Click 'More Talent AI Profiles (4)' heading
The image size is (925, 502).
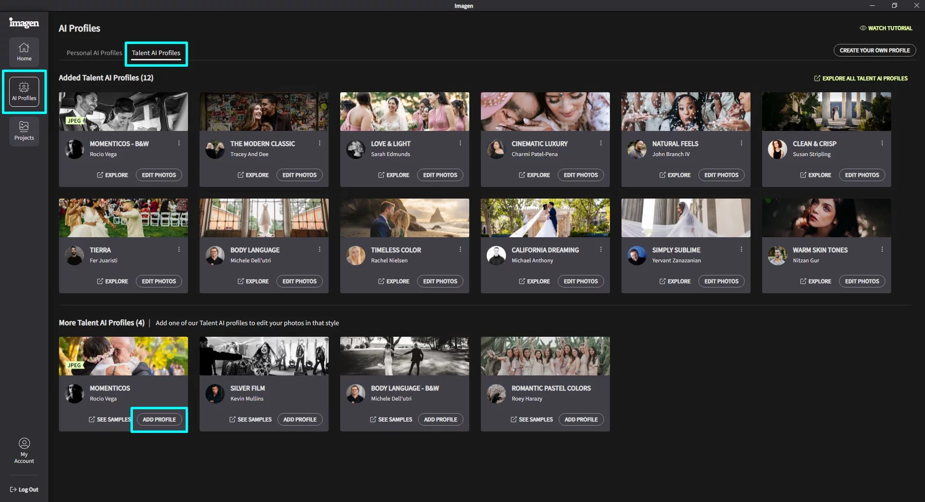coord(101,323)
